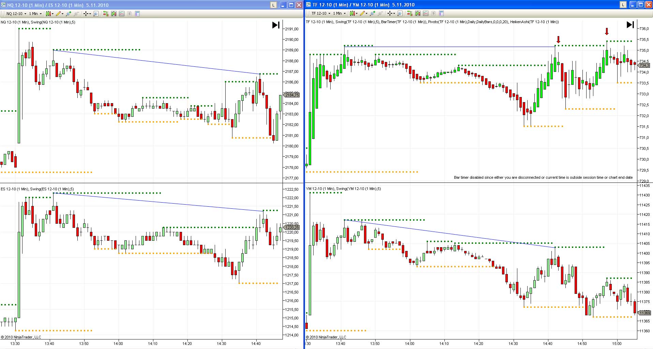The height and width of the screenshot is (349, 653).
Task: Toggle Chart Trader in the TF/YM window
Action: point(410,13)
